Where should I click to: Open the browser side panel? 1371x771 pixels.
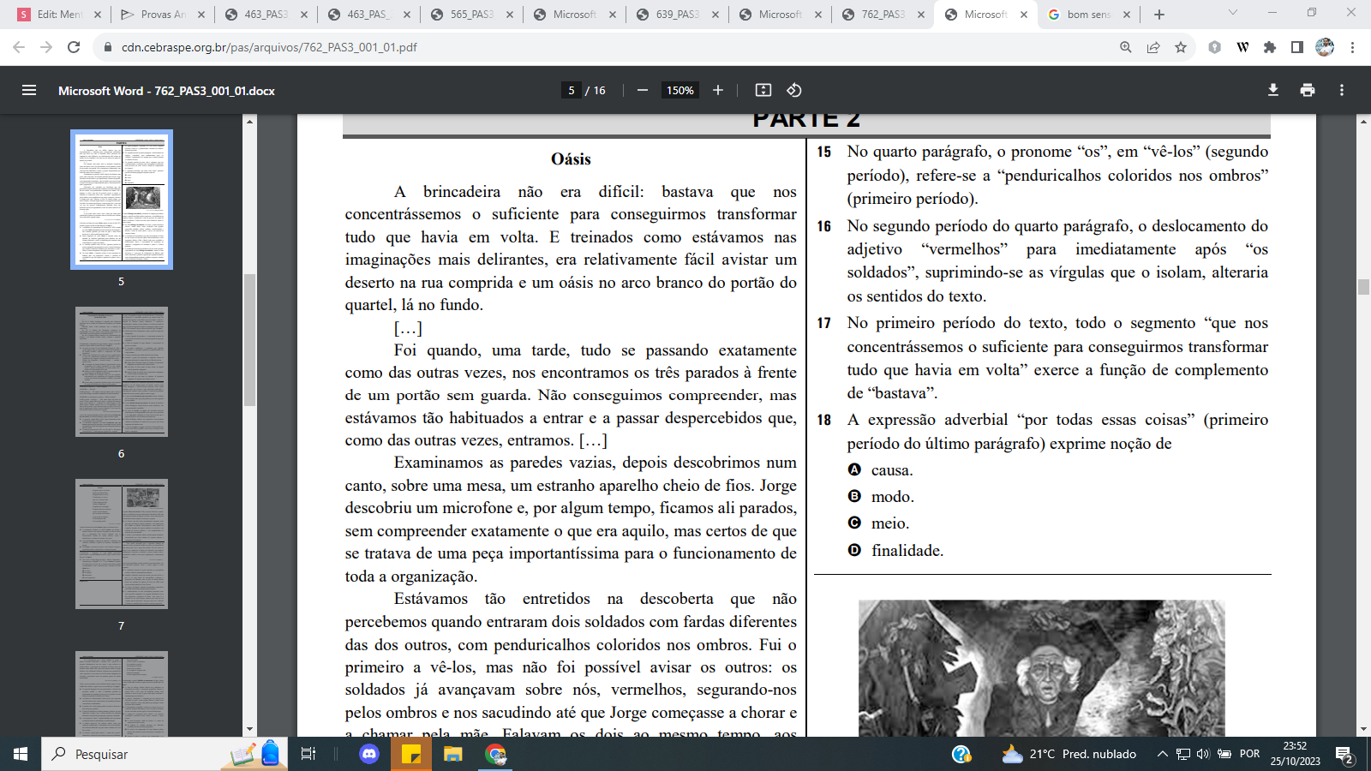tap(1297, 47)
